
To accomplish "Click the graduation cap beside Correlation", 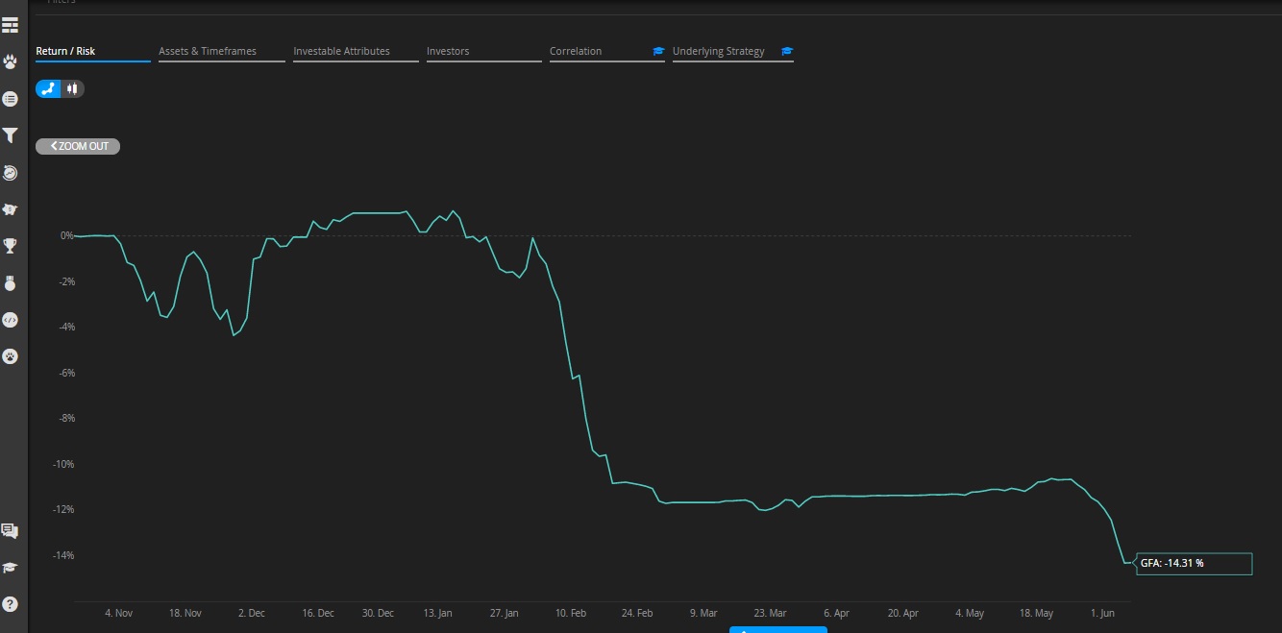I will click(658, 51).
